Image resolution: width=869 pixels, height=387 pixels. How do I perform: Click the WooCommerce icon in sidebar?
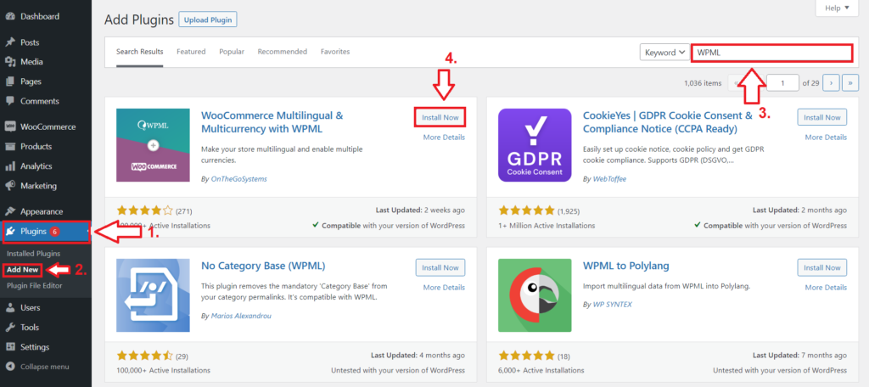(x=9, y=127)
